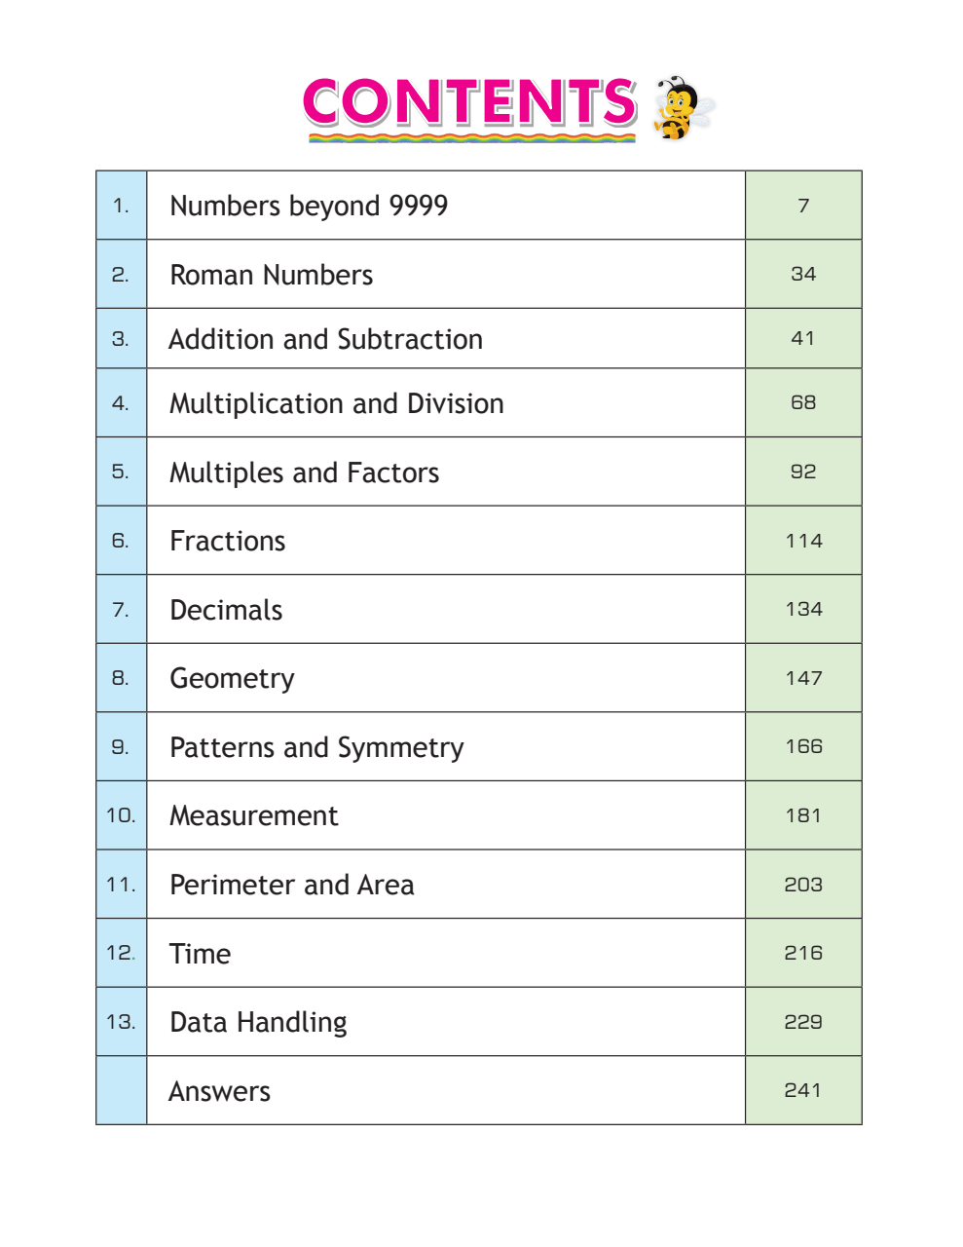Click page number 203
This screenshot has height=1247, width=963.
click(x=803, y=885)
